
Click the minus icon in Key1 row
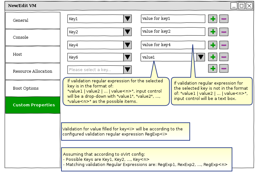pyautogui.click(x=224, y=19)
